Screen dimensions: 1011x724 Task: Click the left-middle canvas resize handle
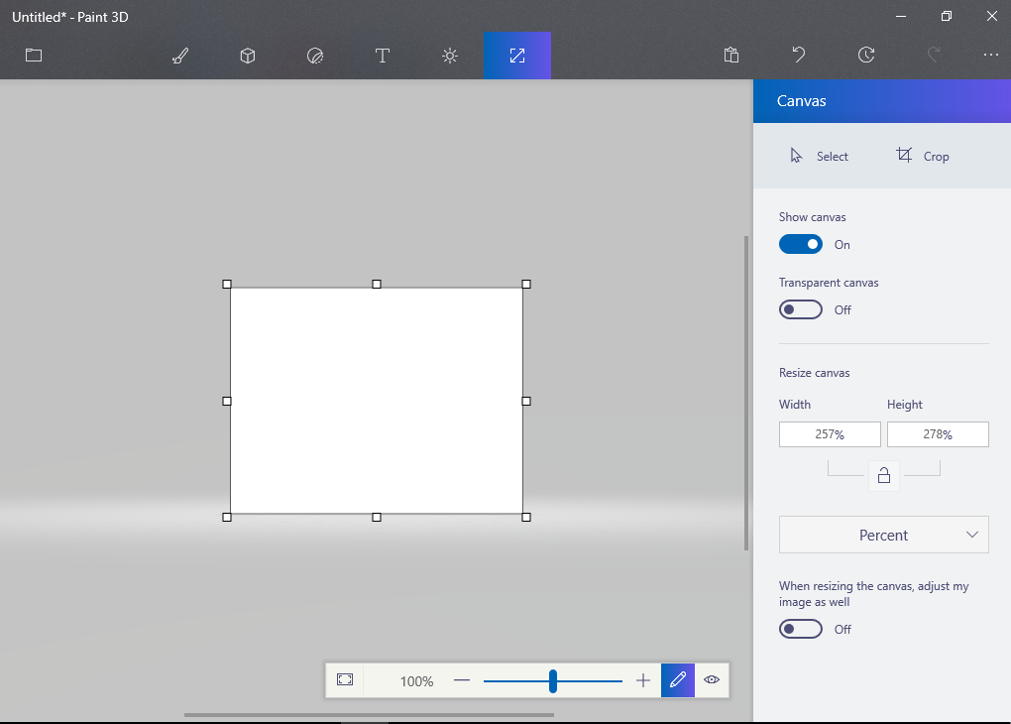coord(227,402)
